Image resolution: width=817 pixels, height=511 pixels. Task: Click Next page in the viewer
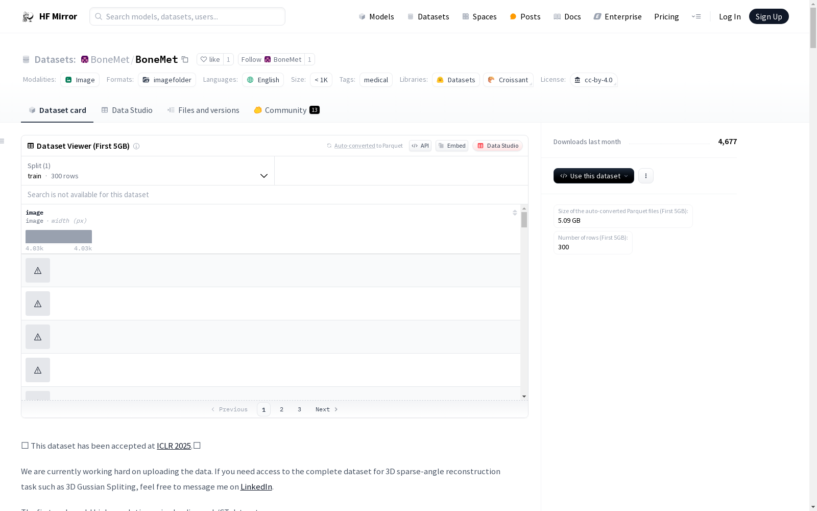click(327, 410)
